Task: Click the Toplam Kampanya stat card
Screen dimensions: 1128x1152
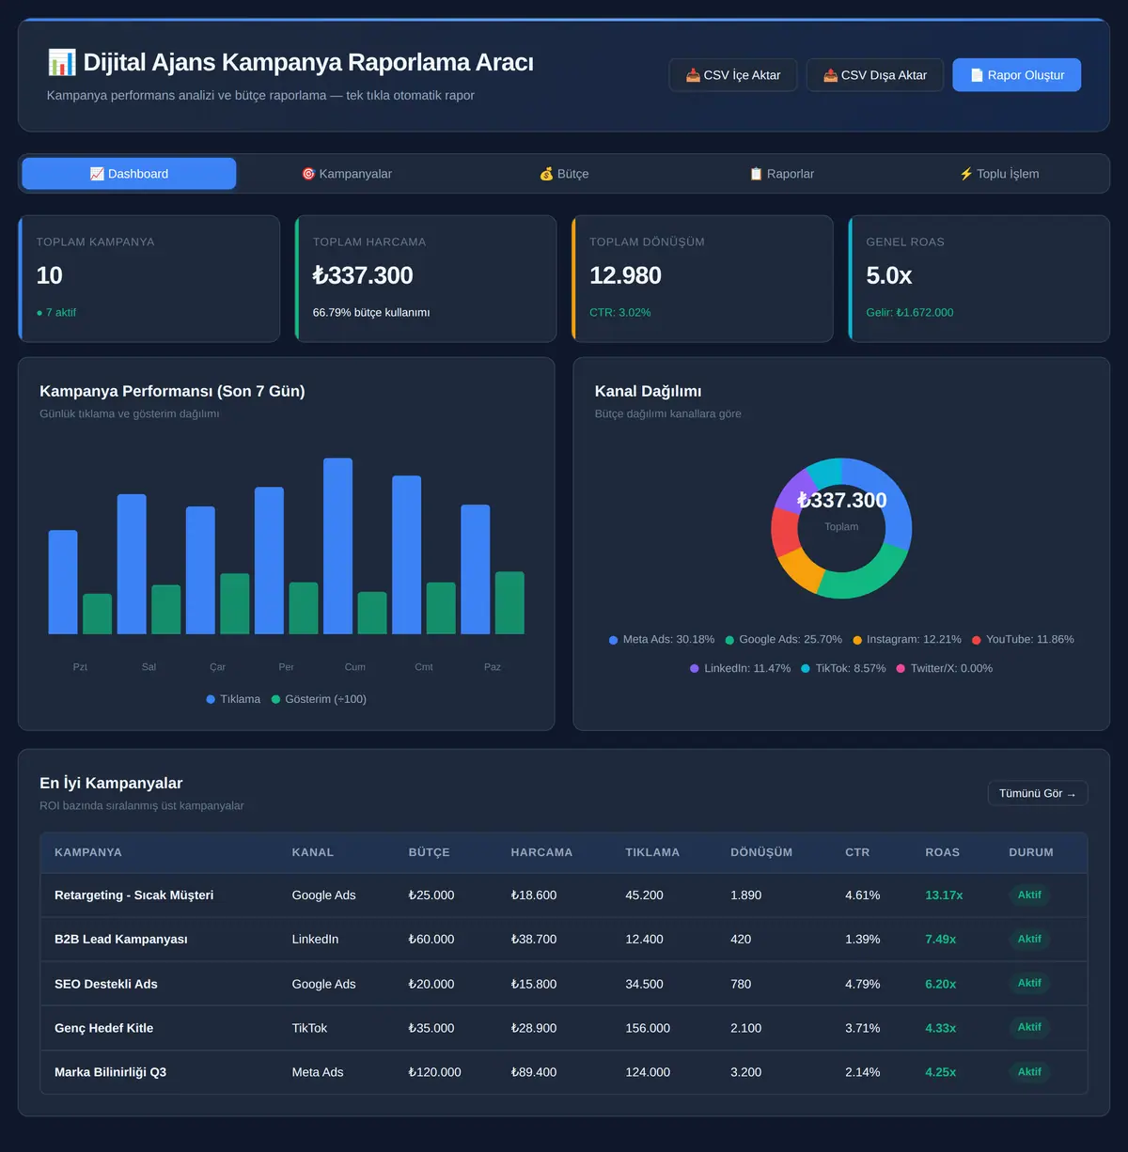Action: pyautogui.click(x=149, y=279)
